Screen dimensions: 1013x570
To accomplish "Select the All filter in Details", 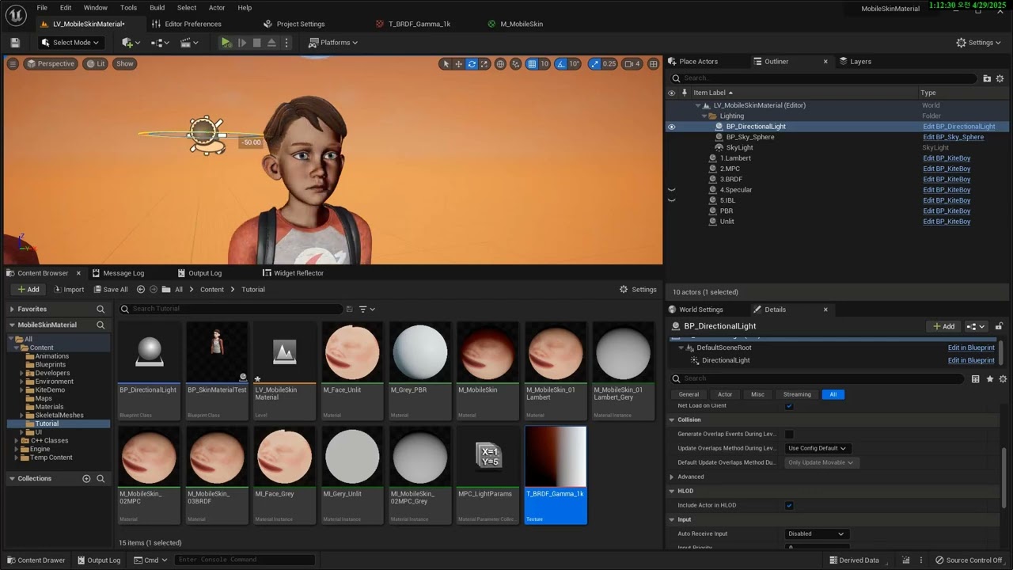I will click(833, 394).
